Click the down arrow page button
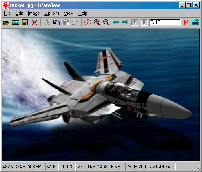 point(144,22)
